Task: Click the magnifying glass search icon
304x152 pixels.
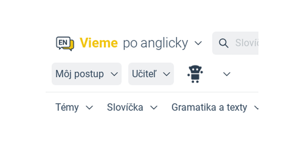Action: coord(223,43)
